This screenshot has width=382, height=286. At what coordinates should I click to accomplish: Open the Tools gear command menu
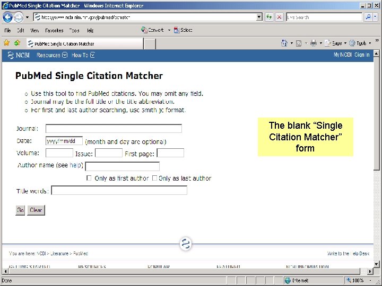pyautogui.click(x=360, y=43)
